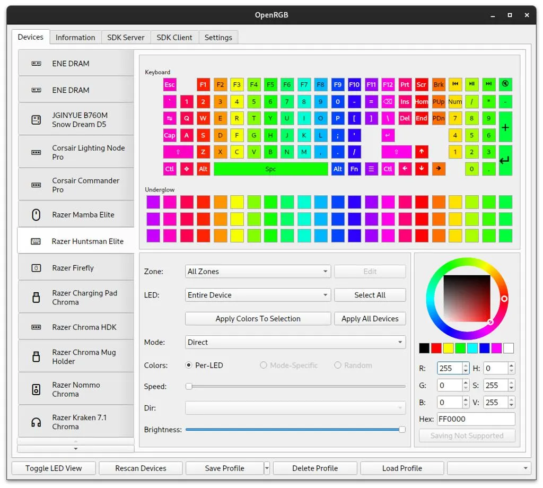
Task: Click the mousemat icon for Razer Firefly
Action: pos(36,268)
